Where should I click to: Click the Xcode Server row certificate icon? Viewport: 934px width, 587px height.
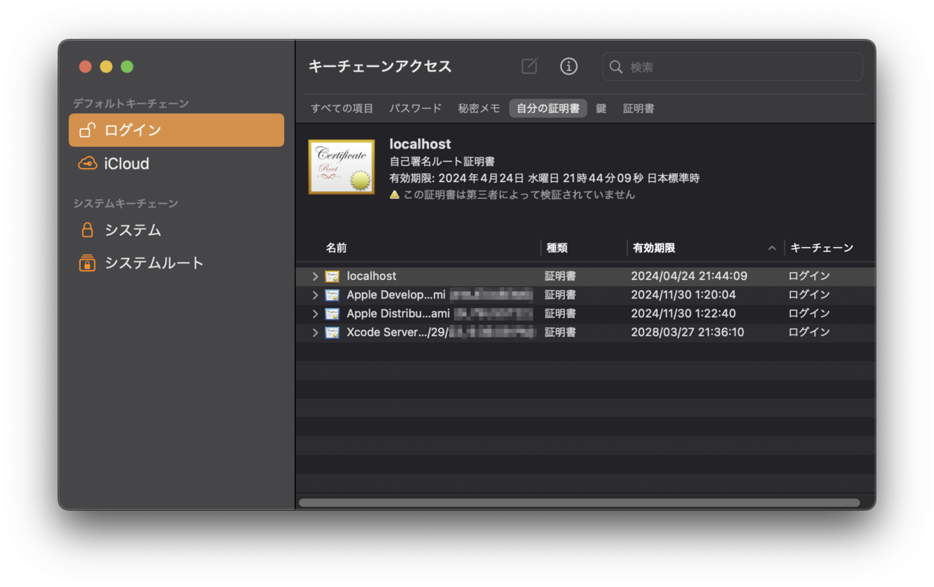coord(332,332)
